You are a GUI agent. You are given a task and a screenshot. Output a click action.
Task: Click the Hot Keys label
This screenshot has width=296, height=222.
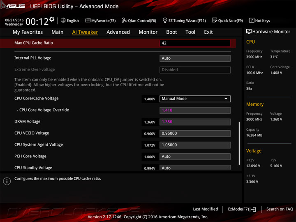click(x=262, y=21)
